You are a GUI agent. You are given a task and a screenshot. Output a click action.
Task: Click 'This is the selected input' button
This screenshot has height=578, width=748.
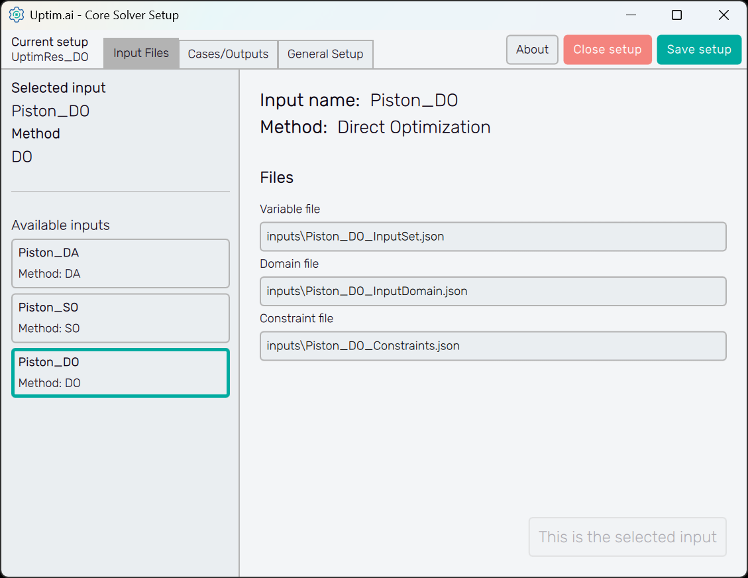(627, 537)
